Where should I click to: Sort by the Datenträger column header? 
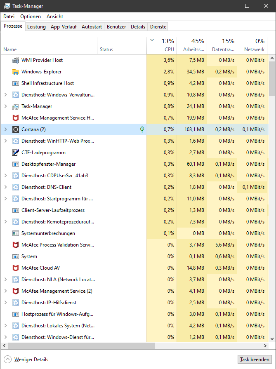(x=222, y=45)
